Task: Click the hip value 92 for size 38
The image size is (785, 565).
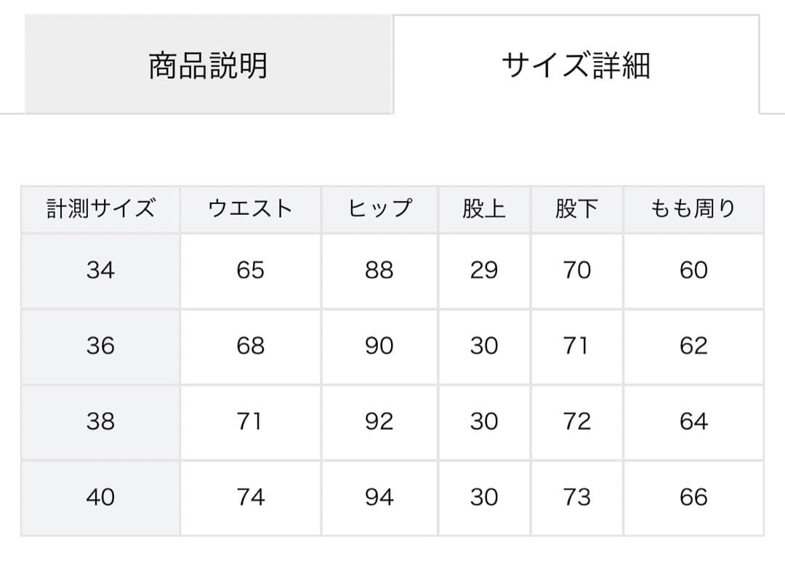Action: click(379, 422)
